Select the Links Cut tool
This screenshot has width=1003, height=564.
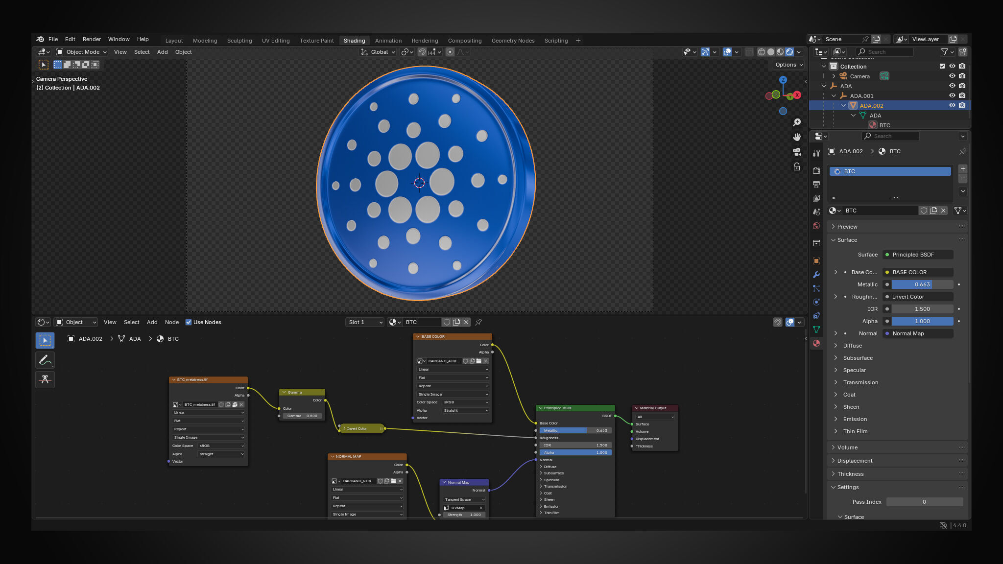(x=45, y=379)
